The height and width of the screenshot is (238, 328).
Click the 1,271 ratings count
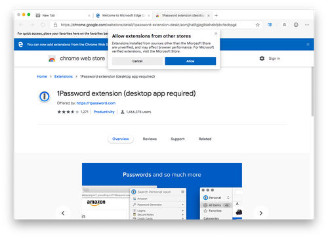point(85,112)
